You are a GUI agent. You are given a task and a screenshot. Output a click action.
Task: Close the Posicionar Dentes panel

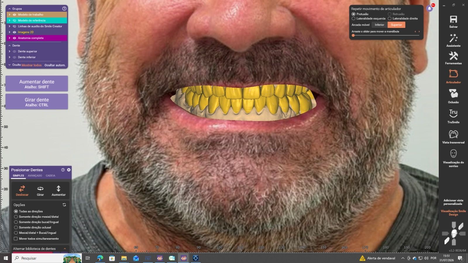69,170
